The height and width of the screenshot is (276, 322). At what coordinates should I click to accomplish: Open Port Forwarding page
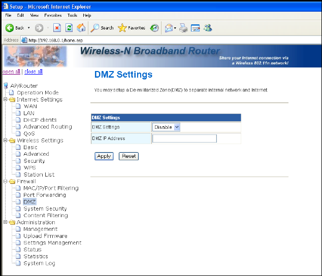(x=45, y=195)
